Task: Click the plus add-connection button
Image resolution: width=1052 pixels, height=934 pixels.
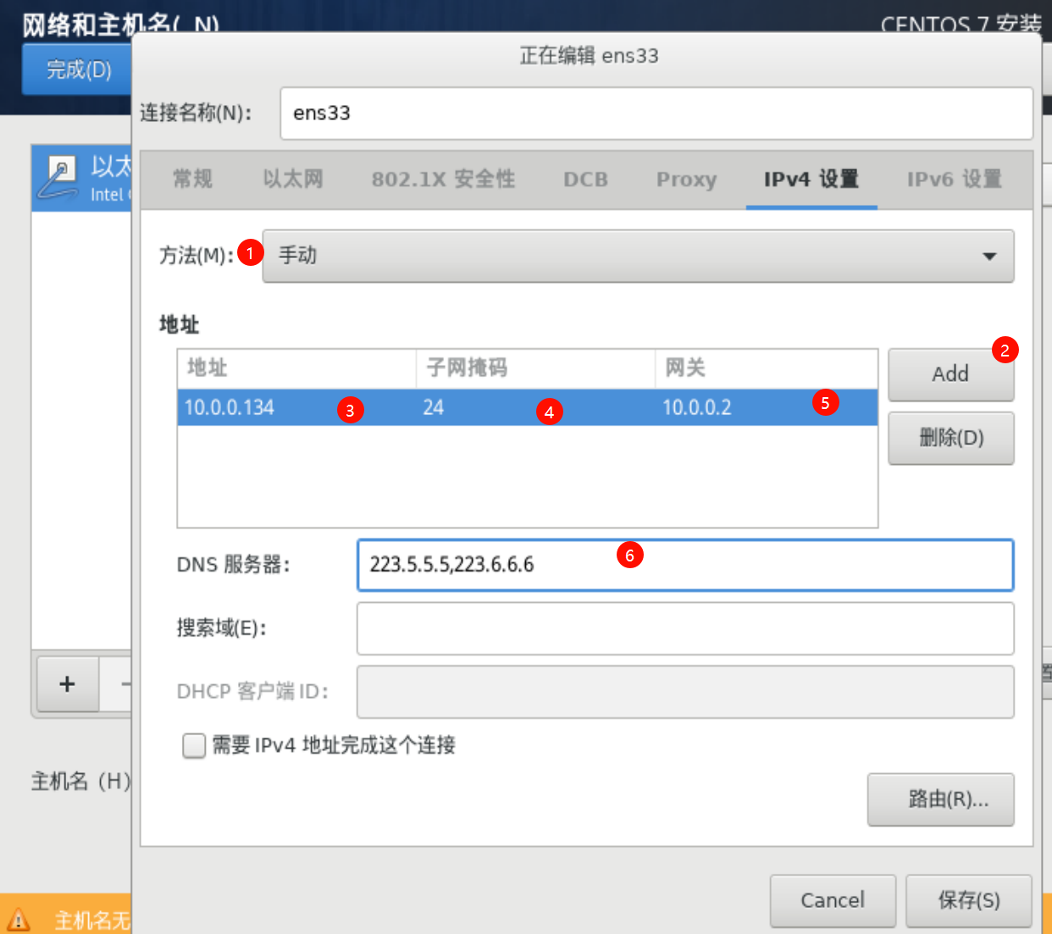Action: coord(68,683)
